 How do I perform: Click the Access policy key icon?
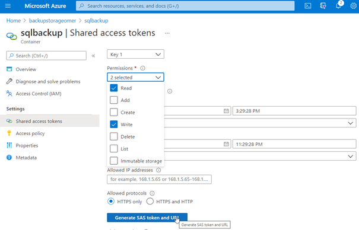click(x=9, y=133)
